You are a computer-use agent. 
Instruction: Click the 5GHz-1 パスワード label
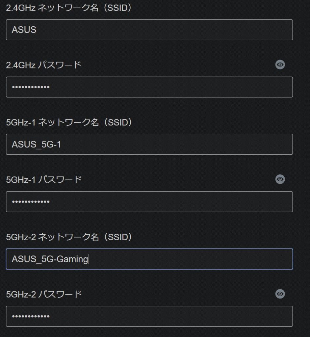[44, 180]
